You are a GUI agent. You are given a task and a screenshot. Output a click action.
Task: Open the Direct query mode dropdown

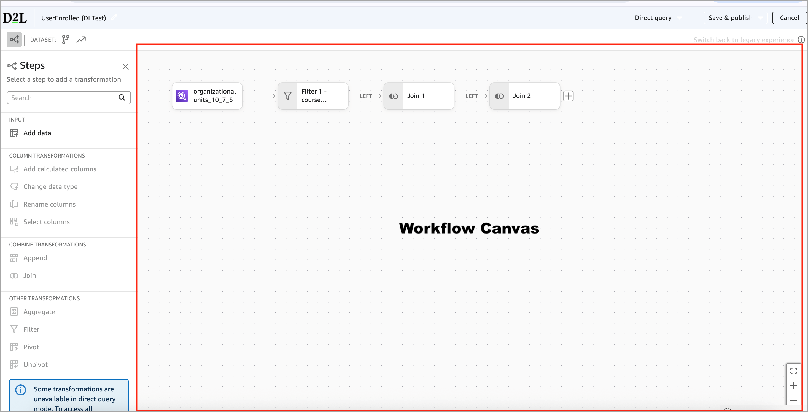pyautogui.click(x=658, y=18)
